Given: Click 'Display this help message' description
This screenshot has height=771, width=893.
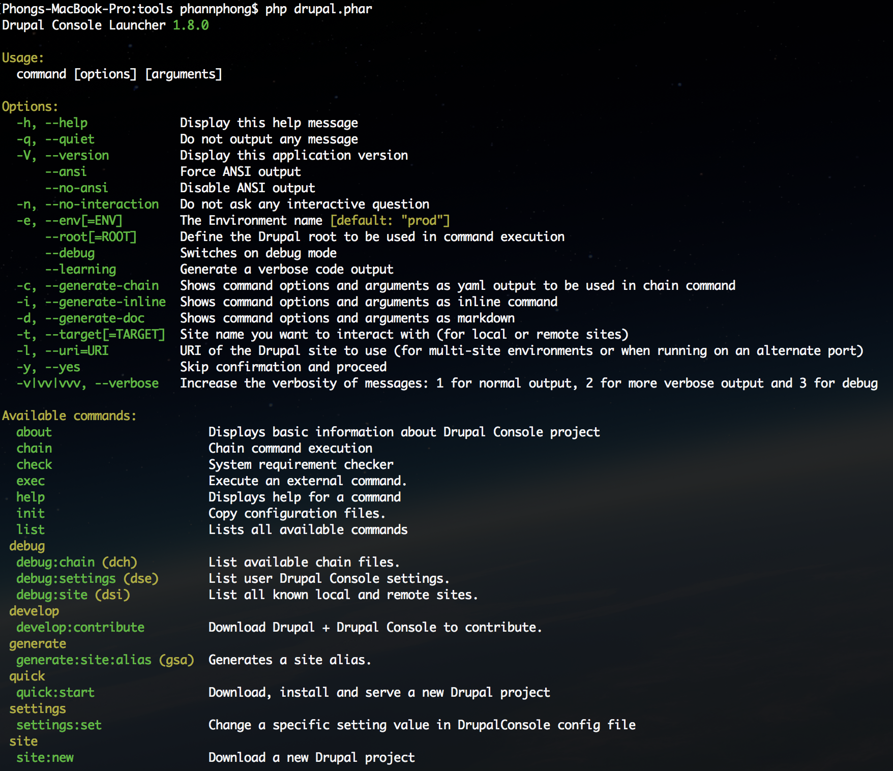Looking at the screenshot, I should [x=269, y=123].
